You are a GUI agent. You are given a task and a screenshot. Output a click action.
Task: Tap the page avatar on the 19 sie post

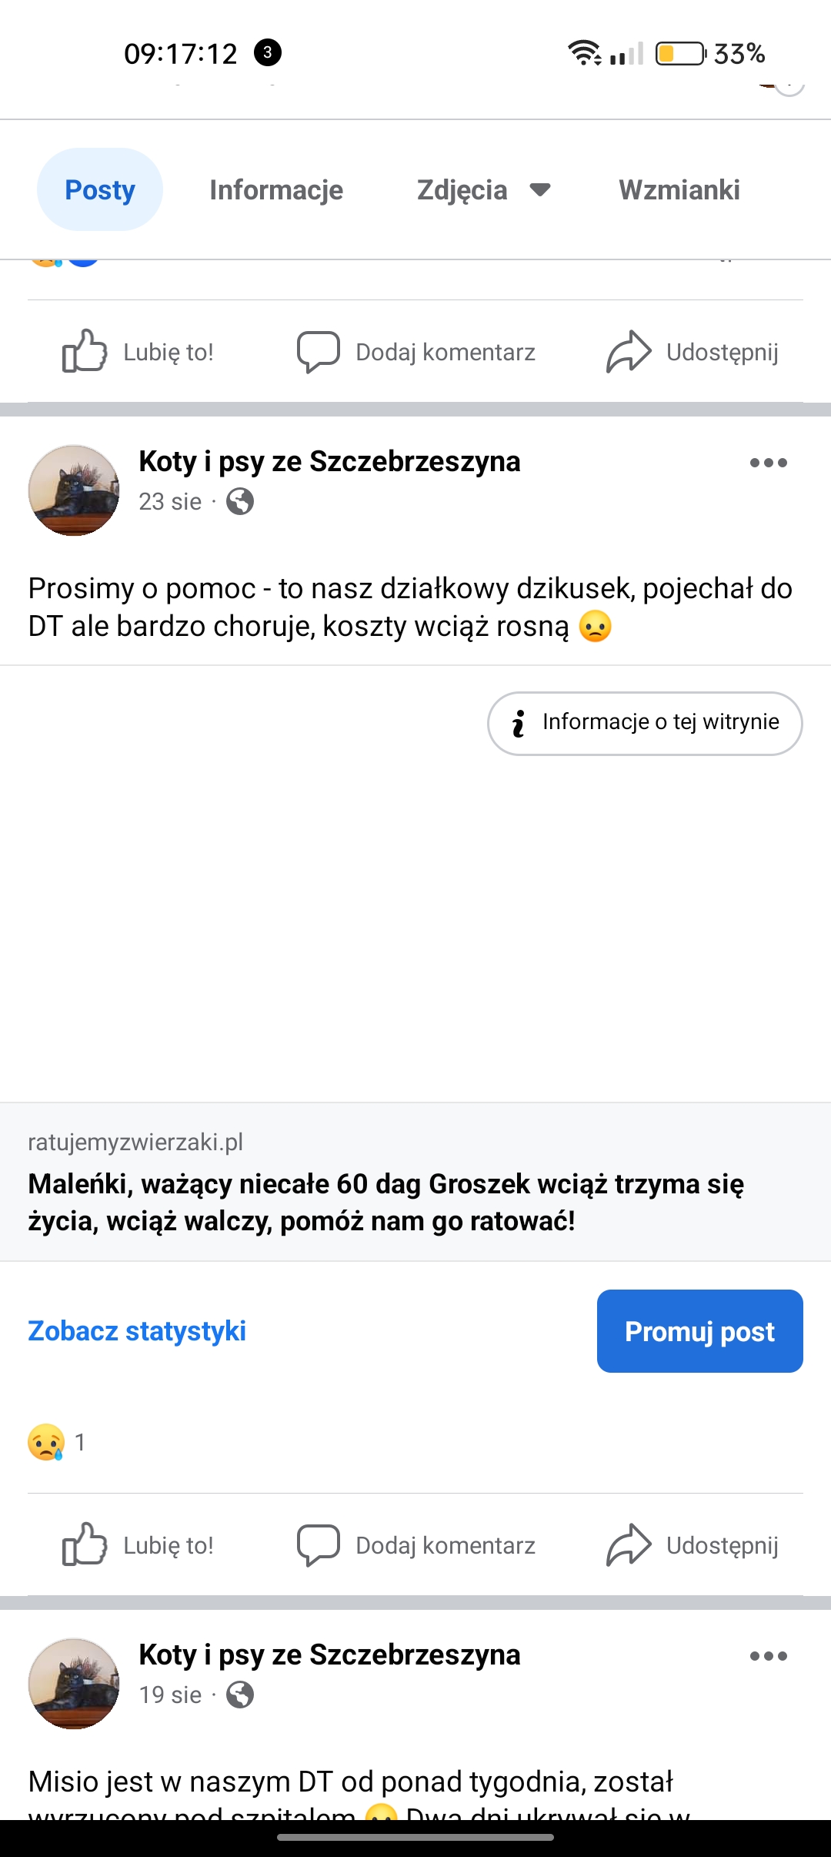click(x=74, y=1684)
